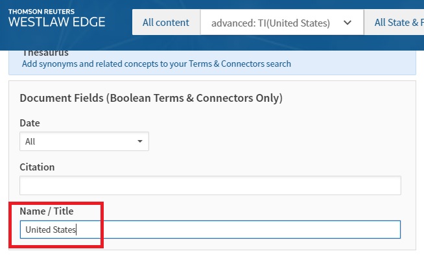Open the Date dropdown set to All

(x=84, y=141)
